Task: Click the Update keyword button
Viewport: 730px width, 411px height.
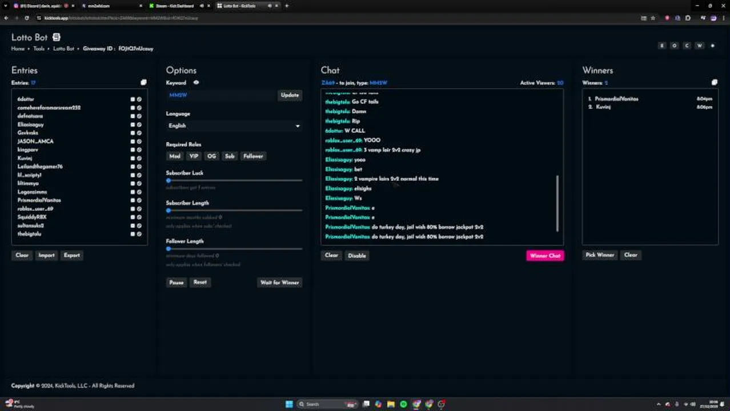Action: click(290, 95)
